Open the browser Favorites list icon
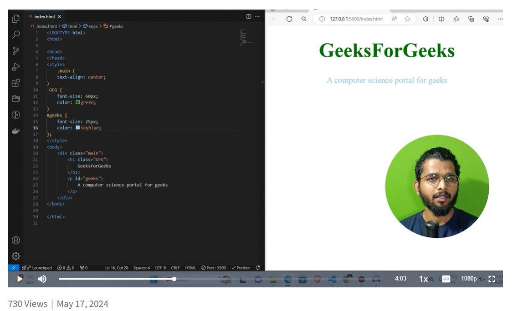512x311 pixels. (x=456, y=19)
